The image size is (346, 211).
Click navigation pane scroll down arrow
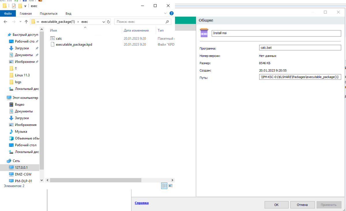[42, 180]
